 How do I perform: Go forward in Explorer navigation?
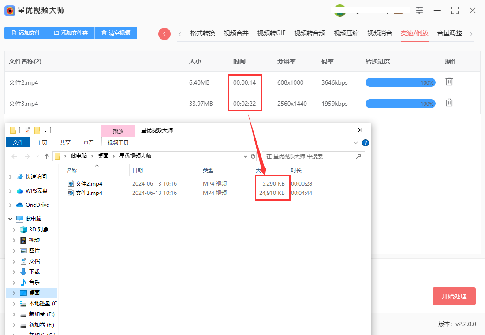[27, 156]
